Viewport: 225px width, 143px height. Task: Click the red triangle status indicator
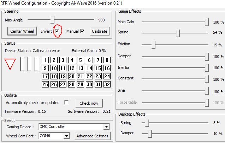pos(10,64)
